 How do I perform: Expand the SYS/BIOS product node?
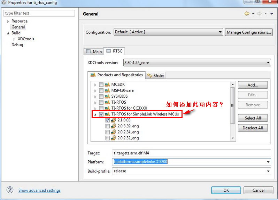coord(95,97)
